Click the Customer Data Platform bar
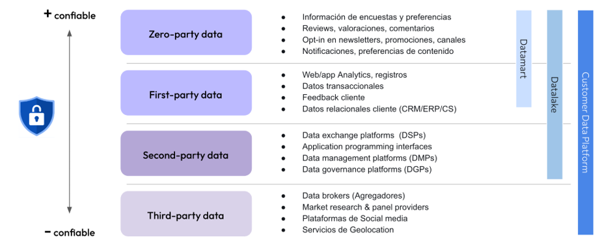 pos(586,122)
